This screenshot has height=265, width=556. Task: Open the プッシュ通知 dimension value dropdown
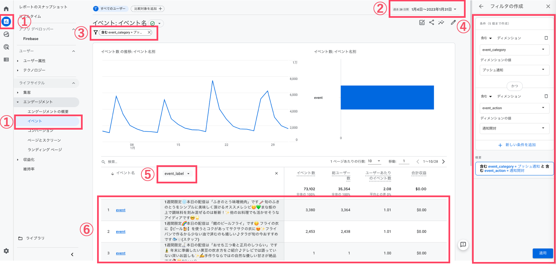[514, 70]
